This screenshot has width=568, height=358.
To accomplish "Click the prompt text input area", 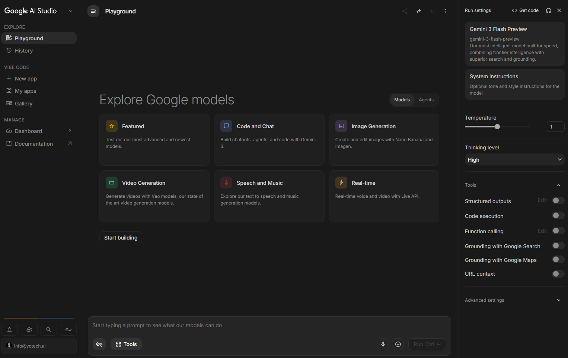I will pyautogui.click(x=269, y=325).
